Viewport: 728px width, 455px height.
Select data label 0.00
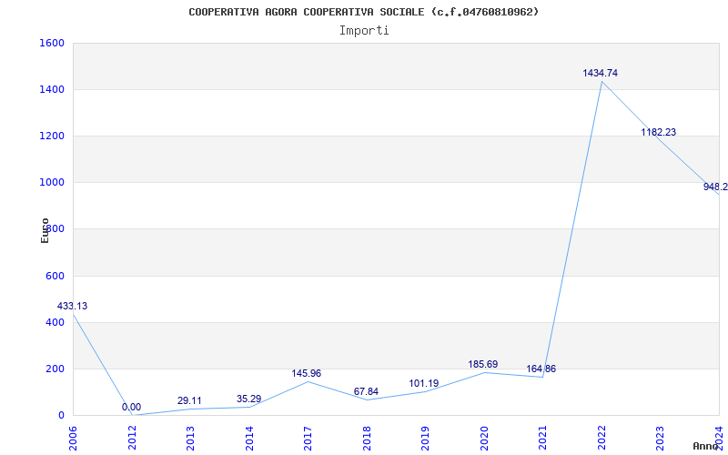click(131, 407)
